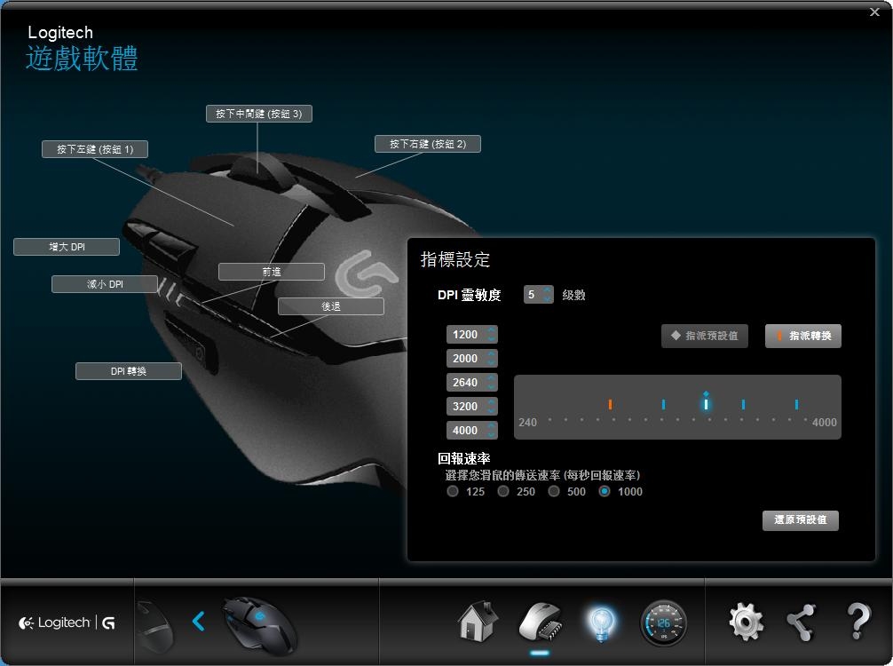Click the 按下中間鍵 (按鈕 3) label

tap(259, 114)
